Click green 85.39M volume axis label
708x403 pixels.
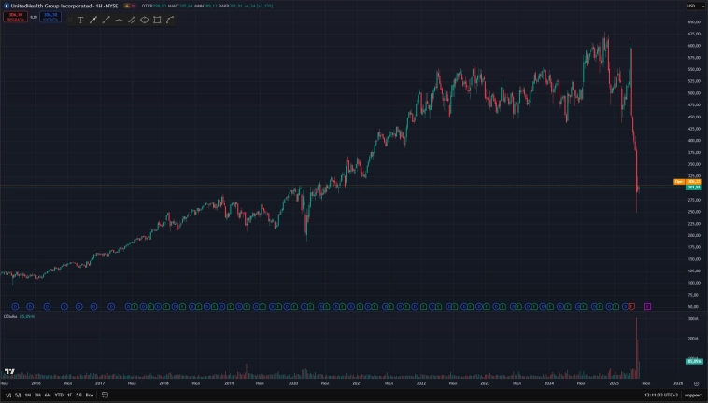point(694,361)
